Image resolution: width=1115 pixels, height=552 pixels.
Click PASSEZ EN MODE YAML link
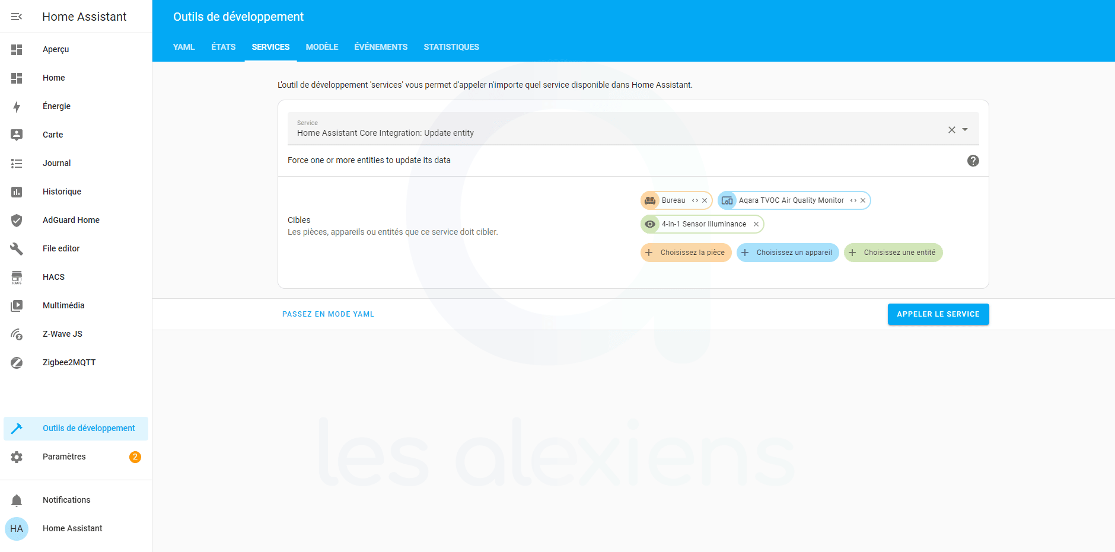point(328,314)
